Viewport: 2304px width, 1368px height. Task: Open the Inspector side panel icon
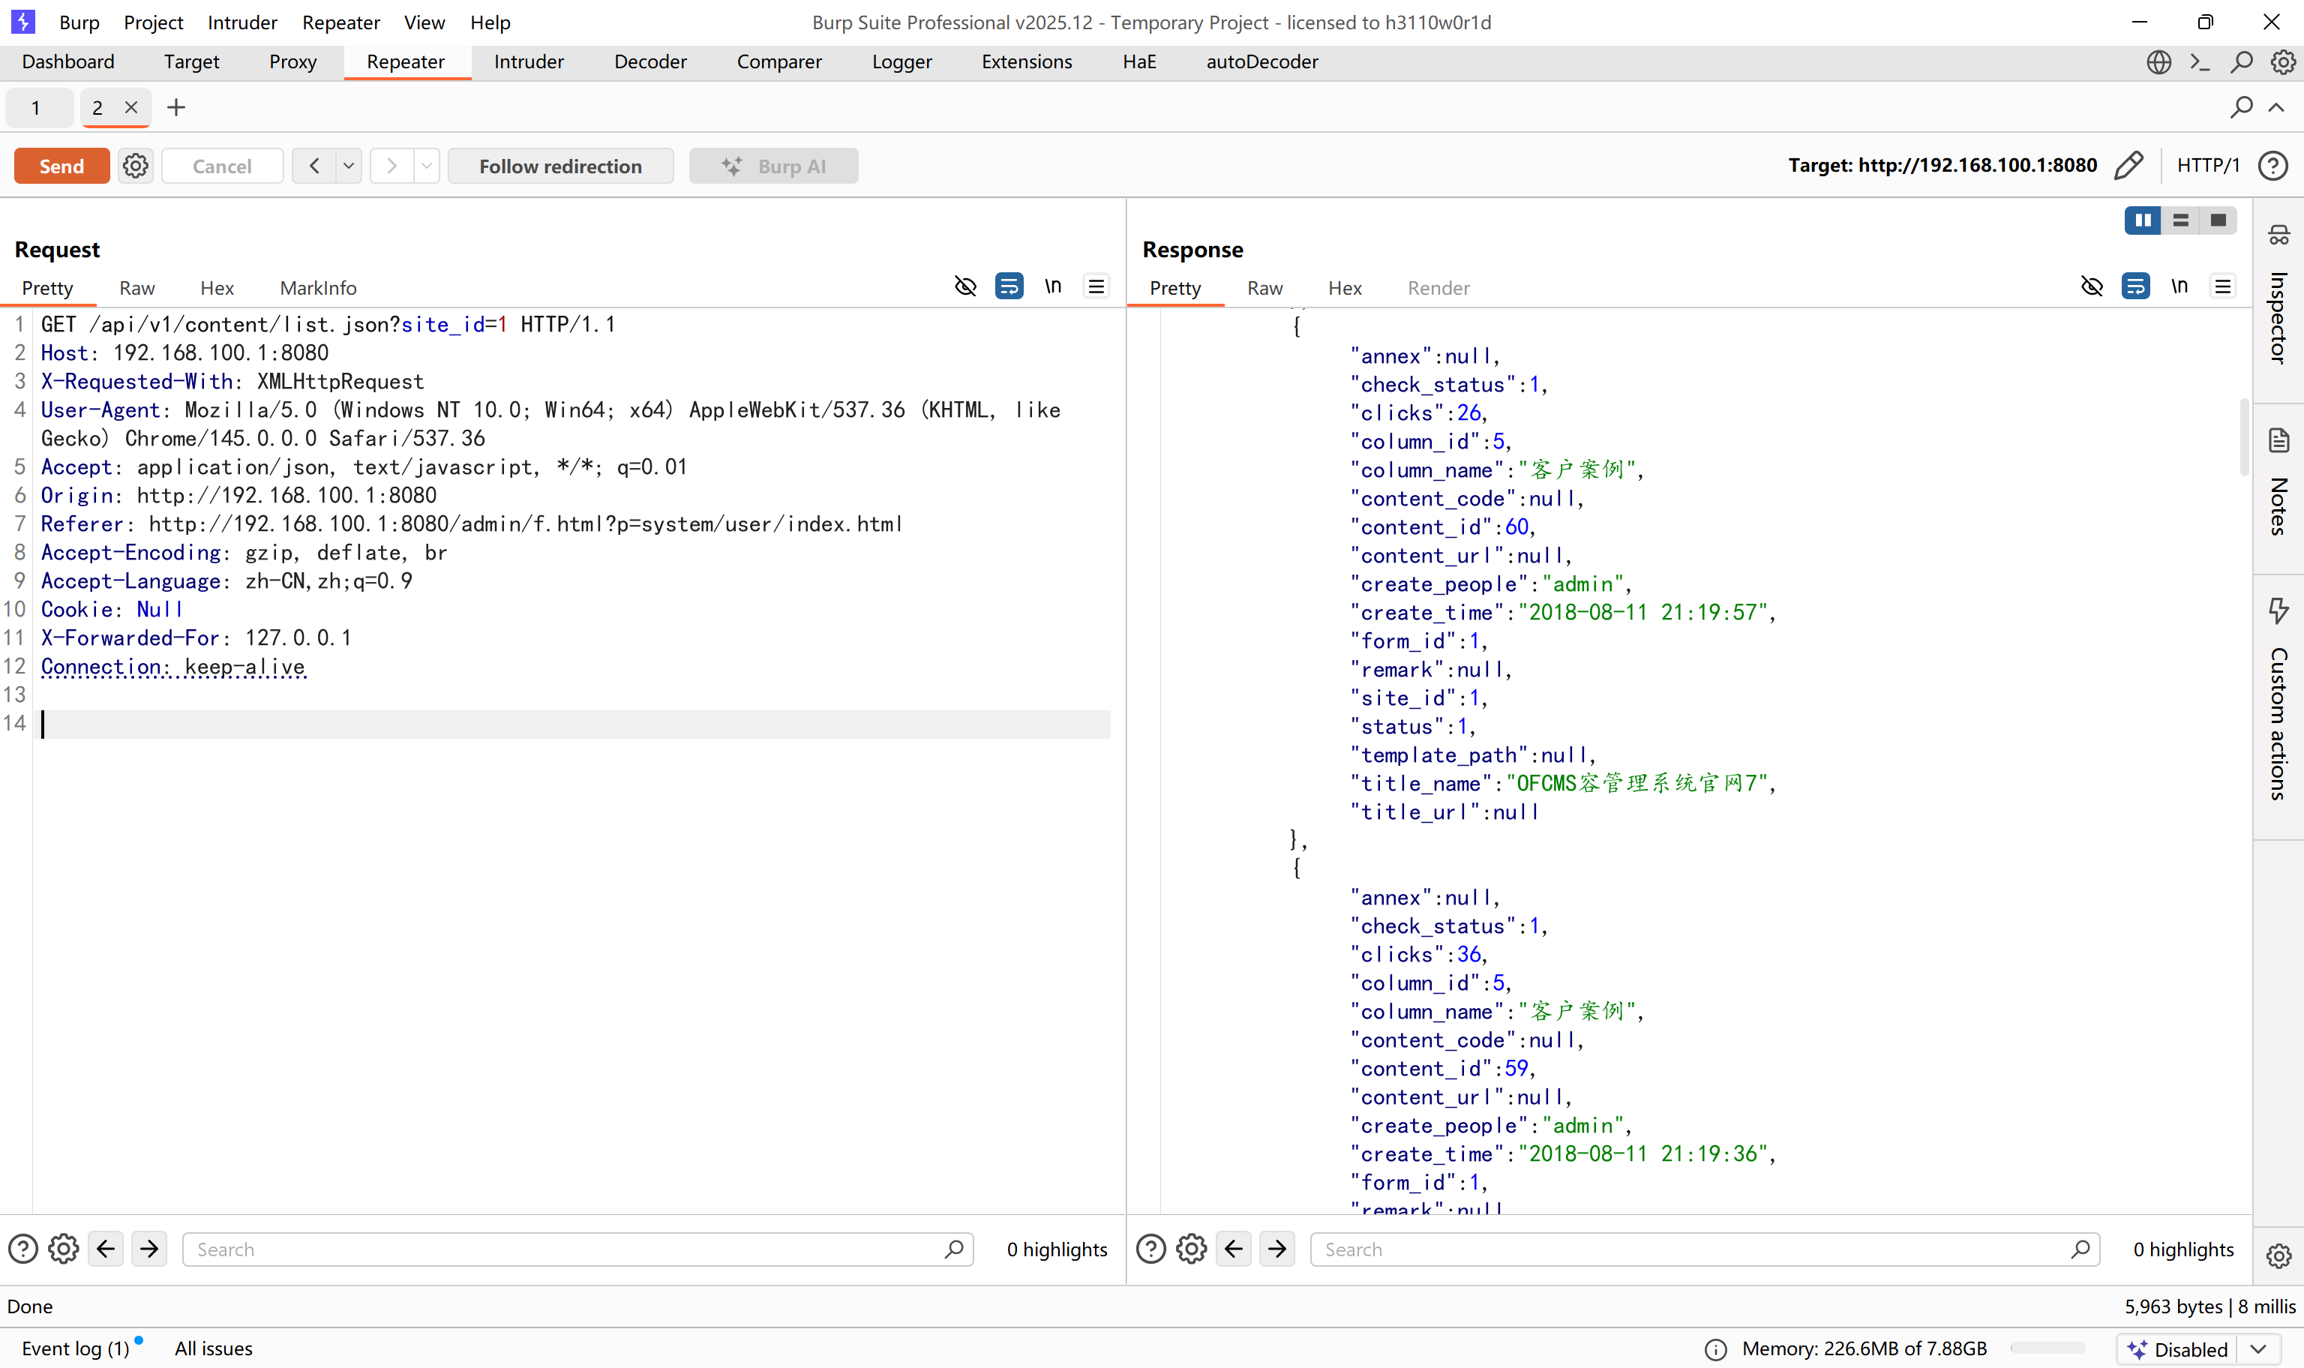click(2278, 235)
